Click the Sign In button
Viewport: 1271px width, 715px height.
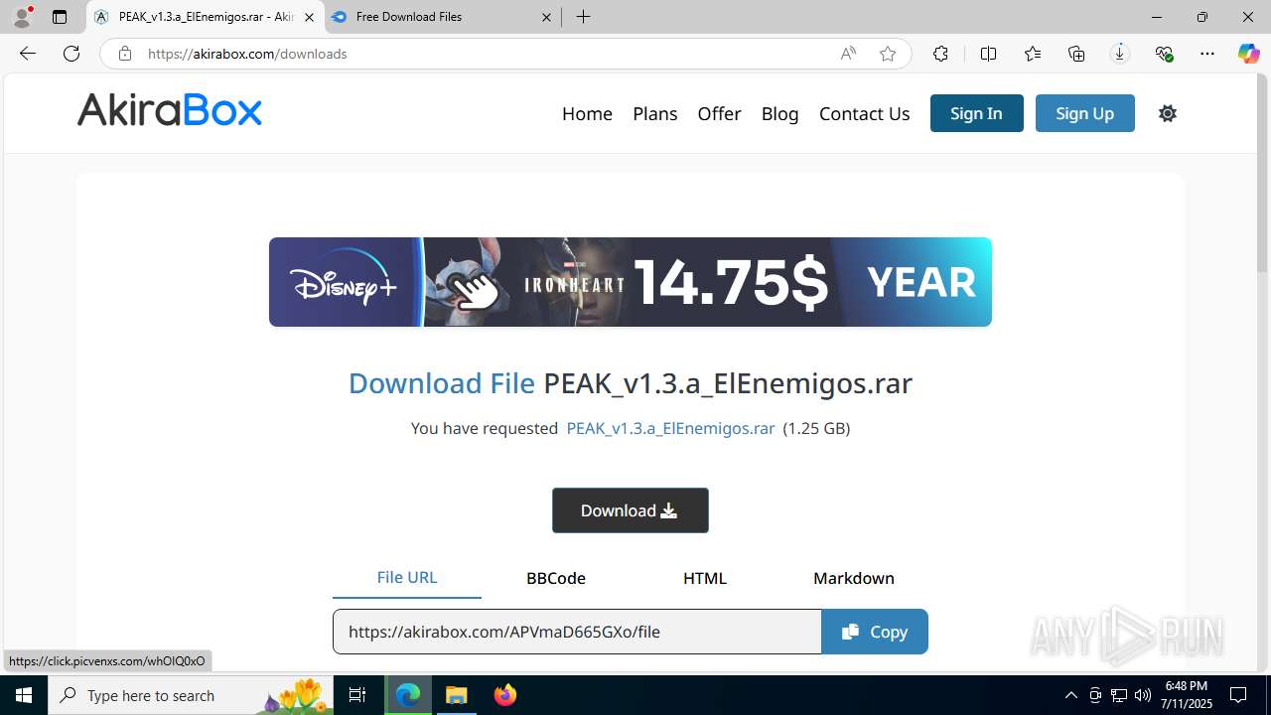click(976, 113)
